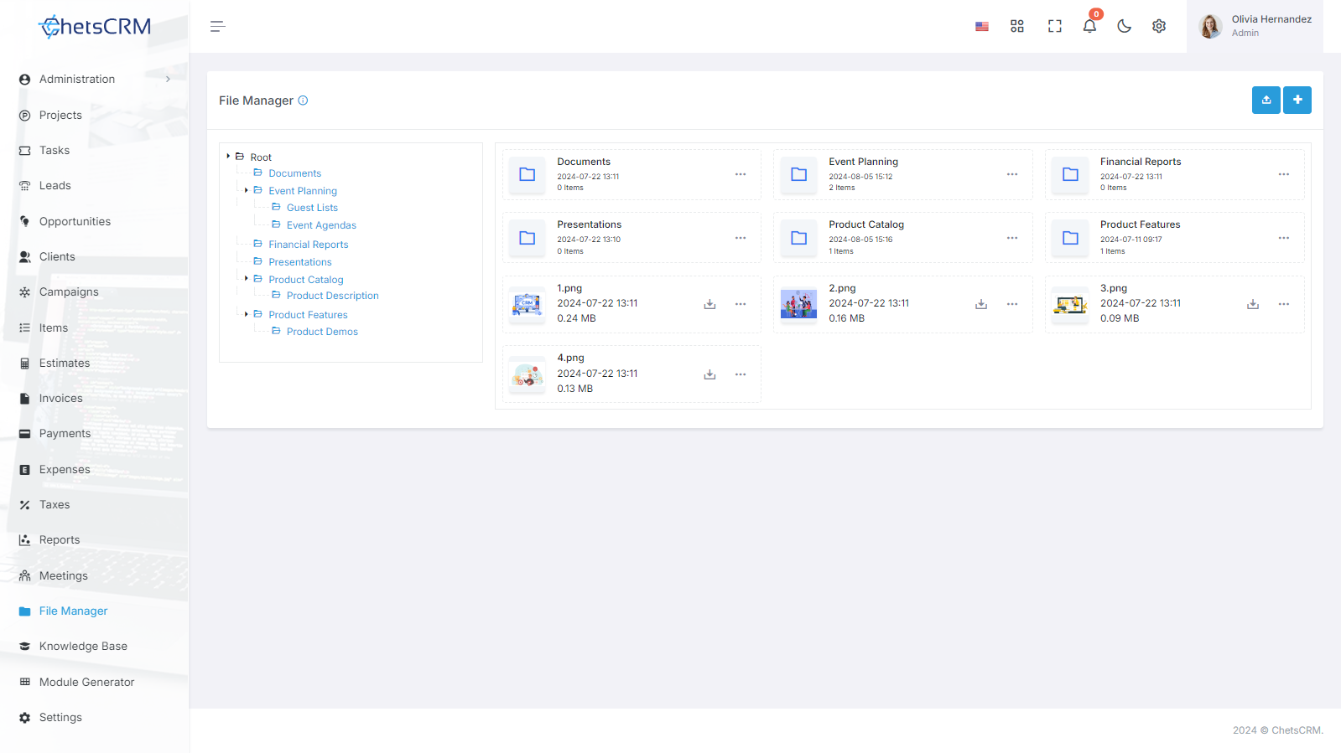Collapse the Product Catalog tree arrow
Image resolution: width=1341 pixels, height=753 pixels.
[246, 279]
